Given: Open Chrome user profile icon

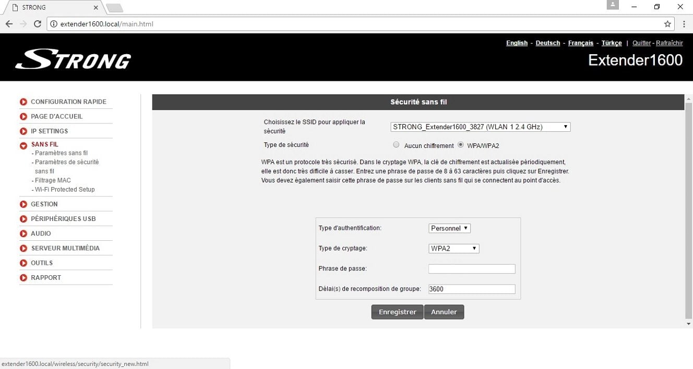Looking at the screenshot, I should pyautogui.click(x=613, y=5).
